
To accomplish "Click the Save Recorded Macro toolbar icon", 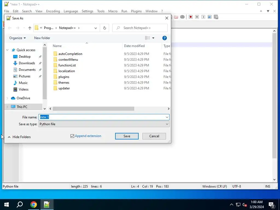I will (x=216, y=17).
